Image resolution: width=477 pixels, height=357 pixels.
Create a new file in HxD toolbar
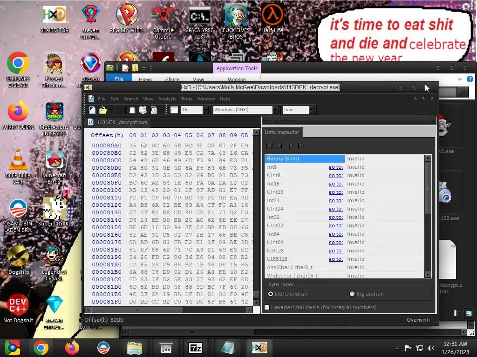pyautogui.click(x=93, y=110)
